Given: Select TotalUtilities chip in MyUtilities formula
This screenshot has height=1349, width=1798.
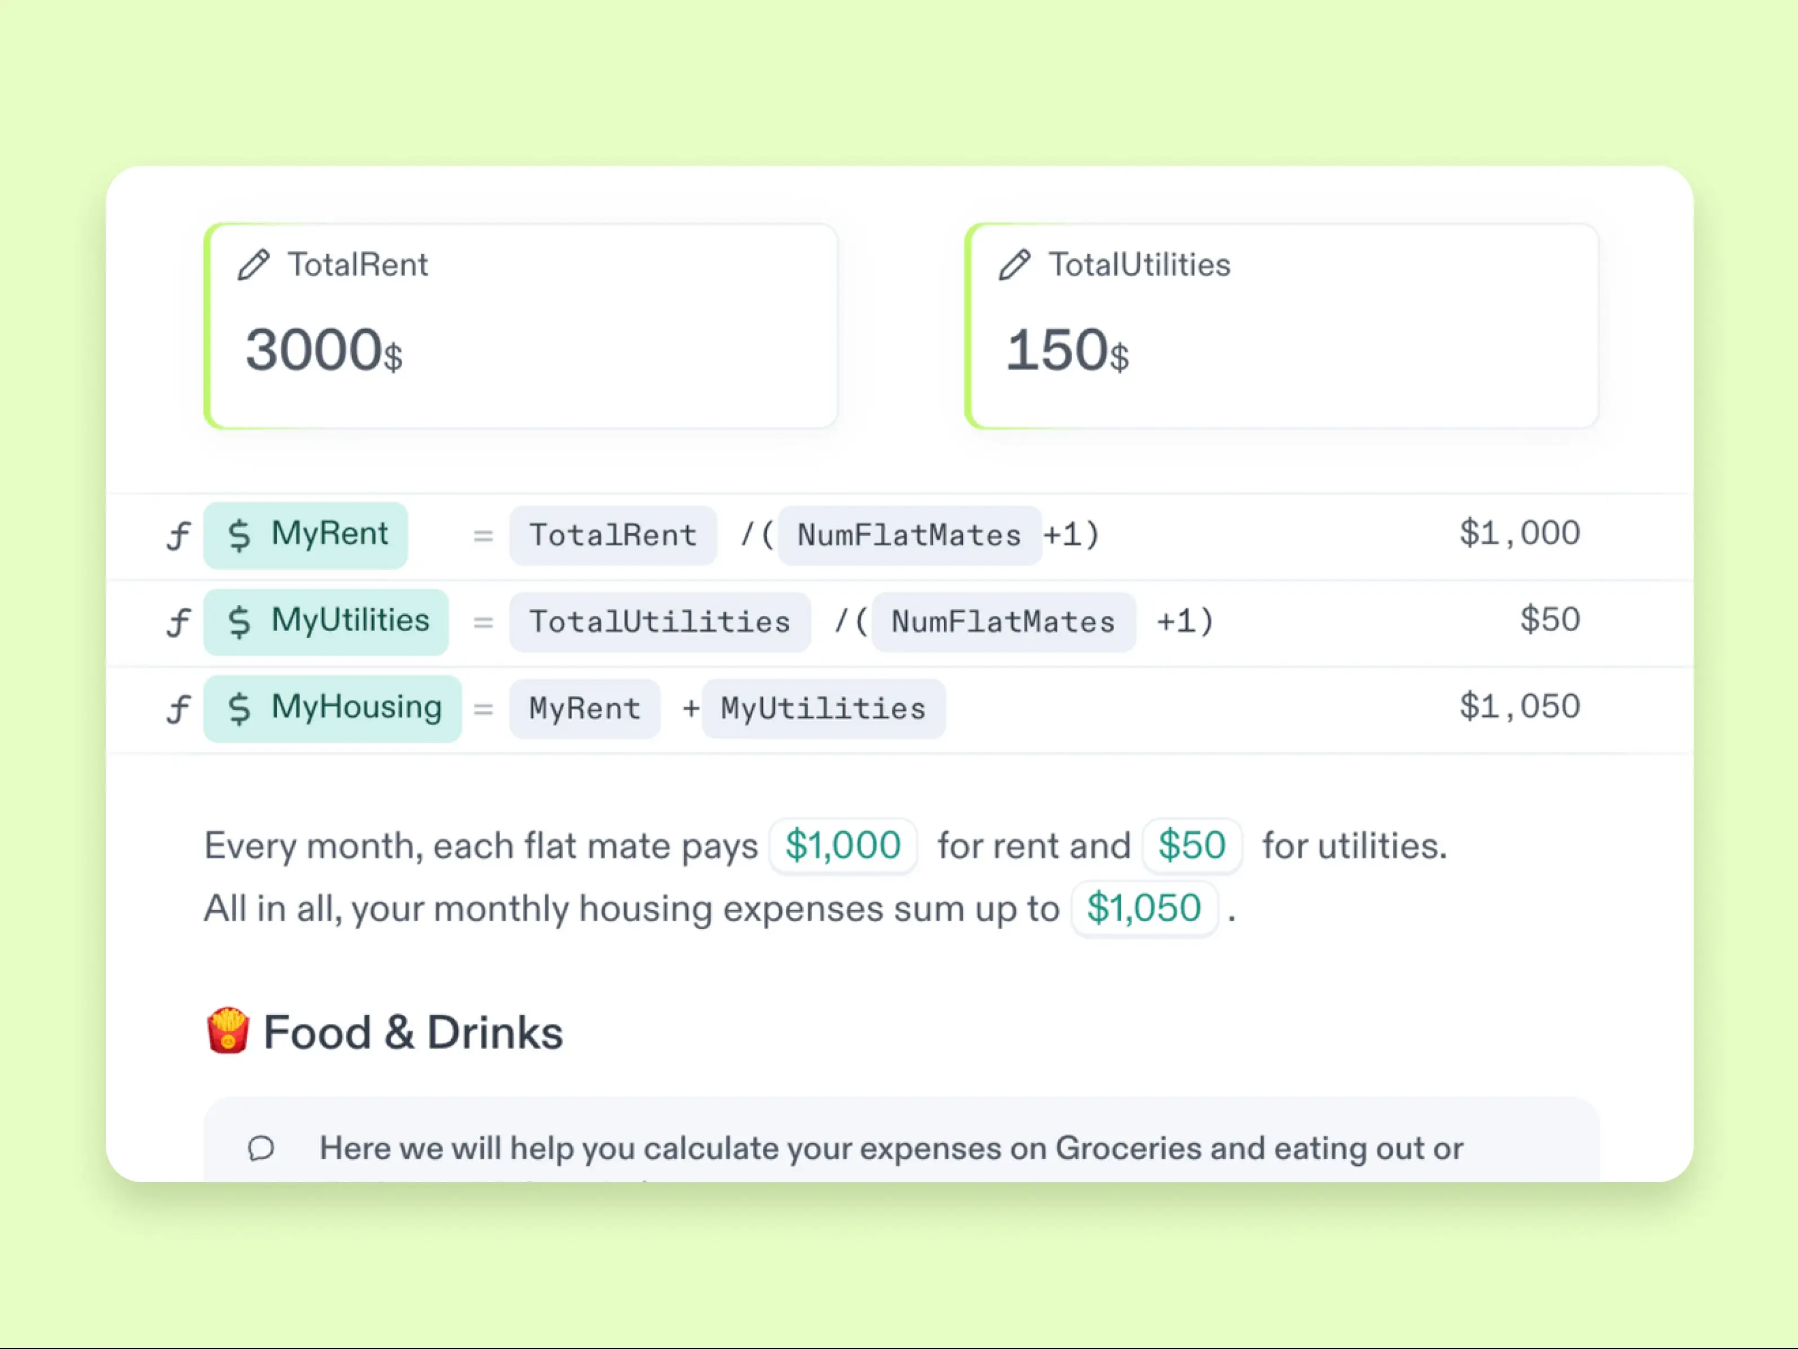Looking at the screenshot, I should (660, 622).
